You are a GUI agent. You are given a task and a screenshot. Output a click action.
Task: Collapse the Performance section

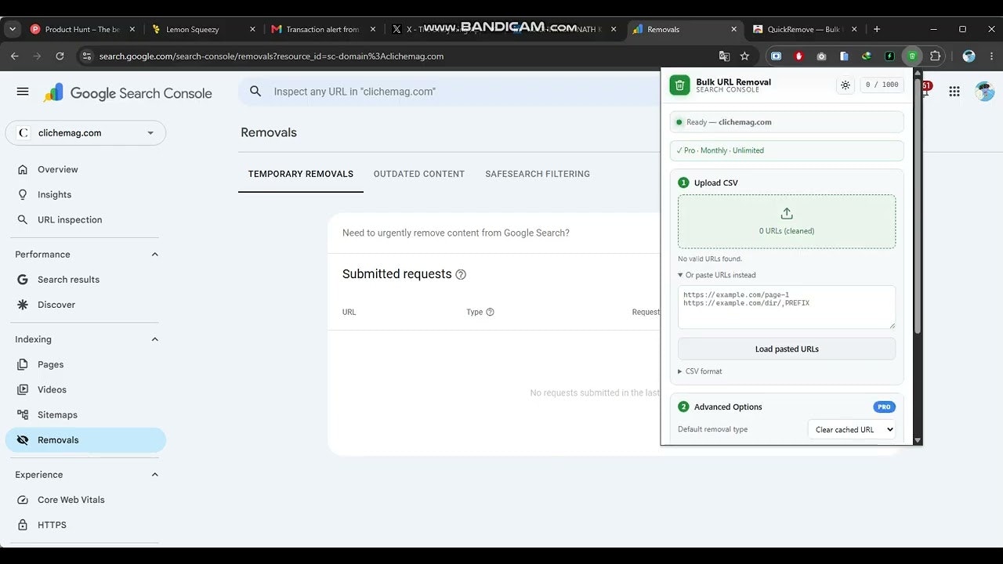[x=154, y=255]
